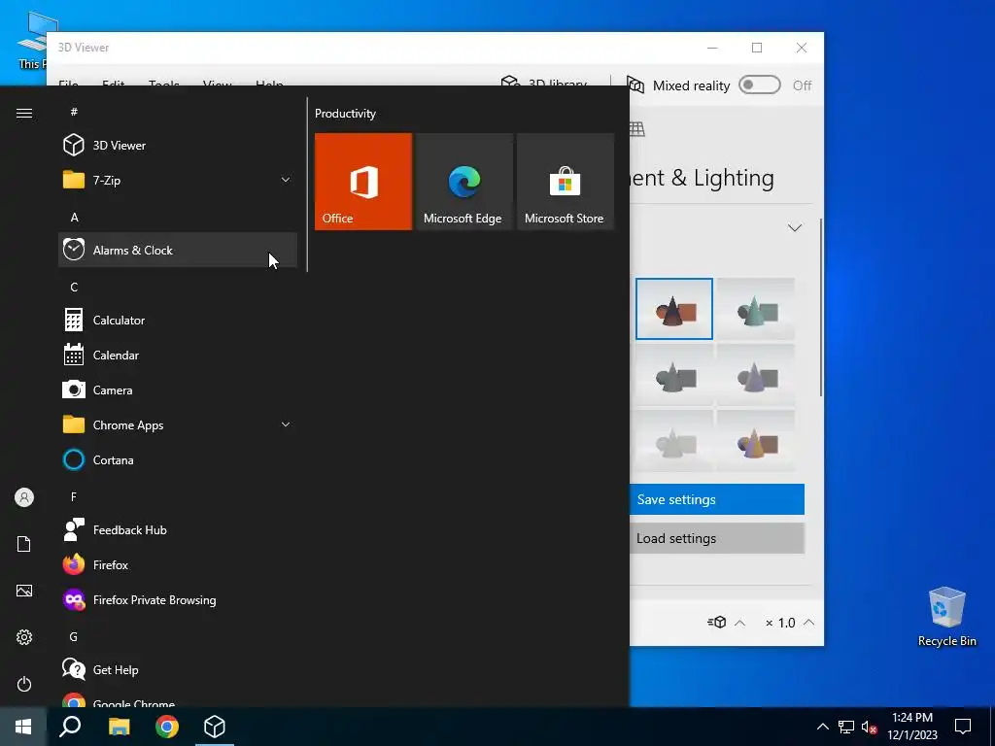
Task: Select the dark gray lighting preset thumbnail
Action: 674,375
